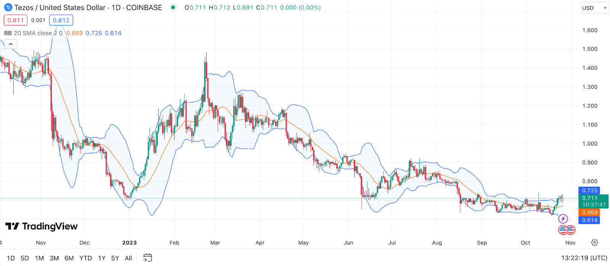Click the red sell price 0.811 button
Image resolution: width=610 pixels, height=266 pixels.
point(16,20)
